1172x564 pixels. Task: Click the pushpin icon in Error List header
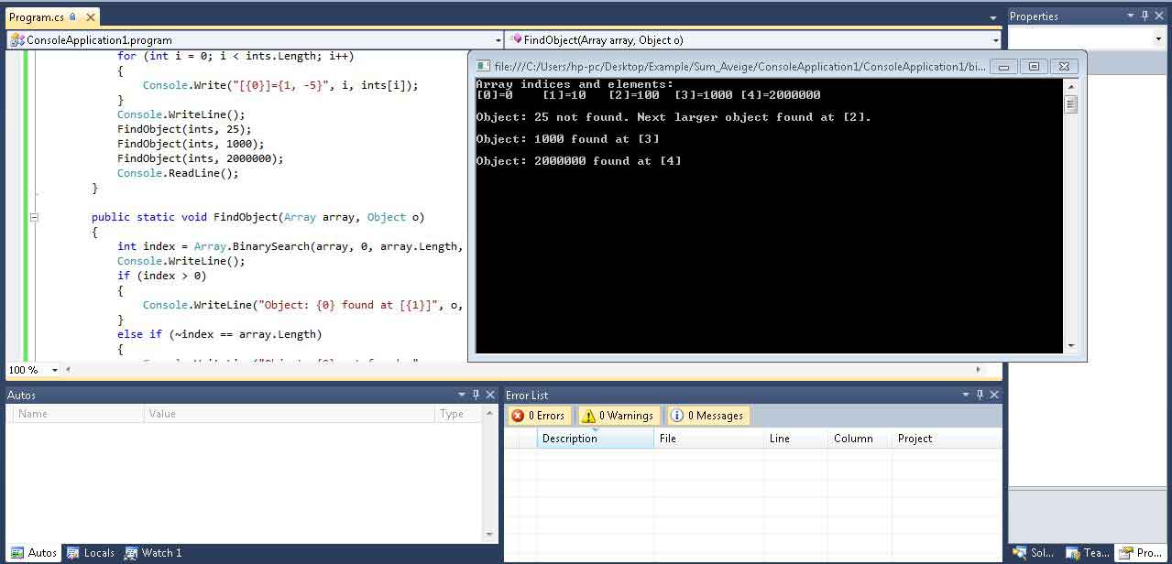click(980, 395)
